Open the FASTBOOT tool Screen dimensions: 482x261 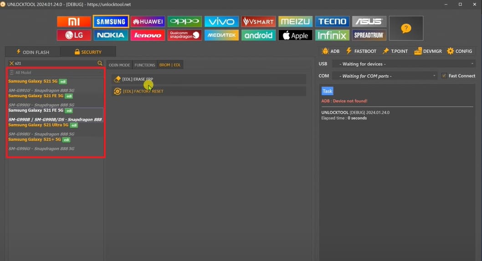click(361, 51)
